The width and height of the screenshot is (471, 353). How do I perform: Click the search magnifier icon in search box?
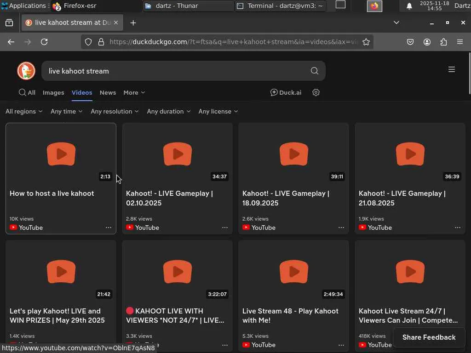tap(314, 71)
